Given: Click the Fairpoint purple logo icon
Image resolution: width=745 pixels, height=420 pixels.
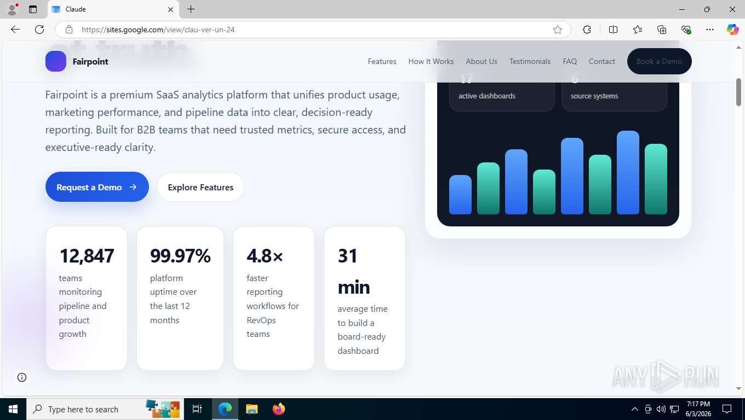Looking at the screenshot, I should 56,61.
